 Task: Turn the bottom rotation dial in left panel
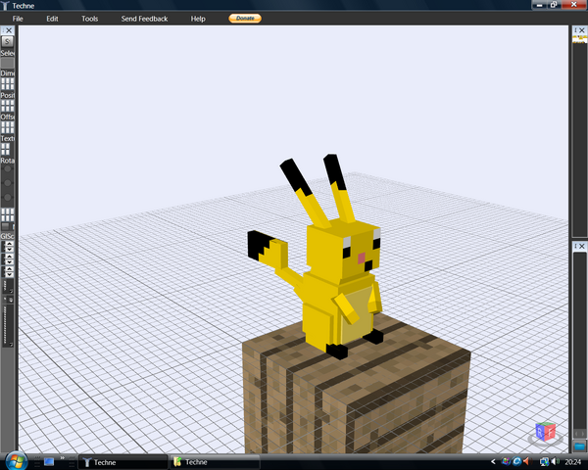pyautogui.click(x=7, y=197)
